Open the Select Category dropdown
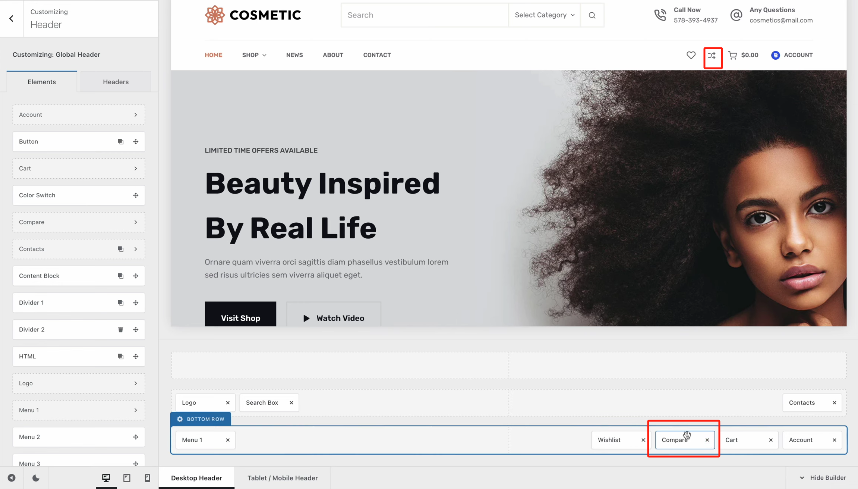 (x=544, y=15)
